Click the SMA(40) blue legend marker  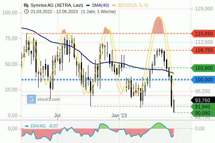coord(88,6)
